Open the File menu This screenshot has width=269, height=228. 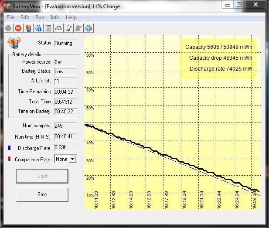click(10, 17)
